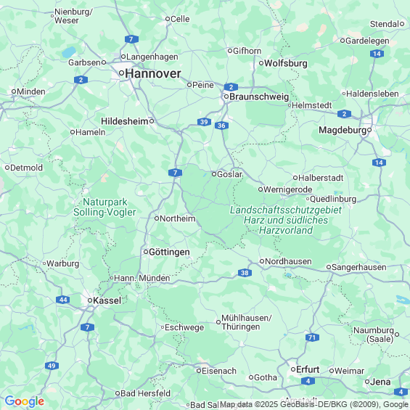Click the Hannover city marker
Image resolution: width=410 pixels, height=410 pixels.
121,73
